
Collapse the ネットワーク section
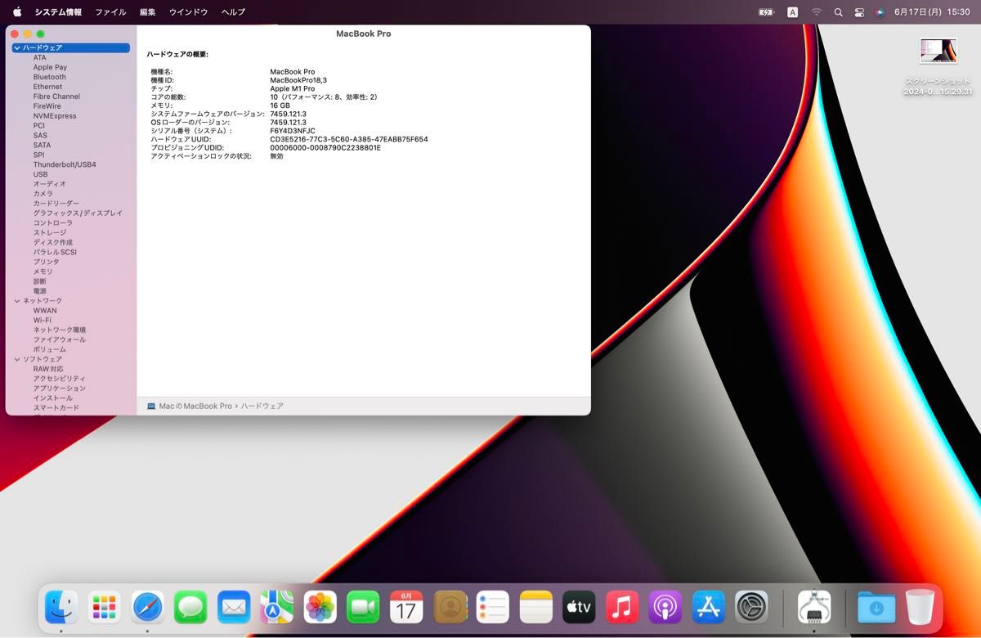click(x=16, y=301)
